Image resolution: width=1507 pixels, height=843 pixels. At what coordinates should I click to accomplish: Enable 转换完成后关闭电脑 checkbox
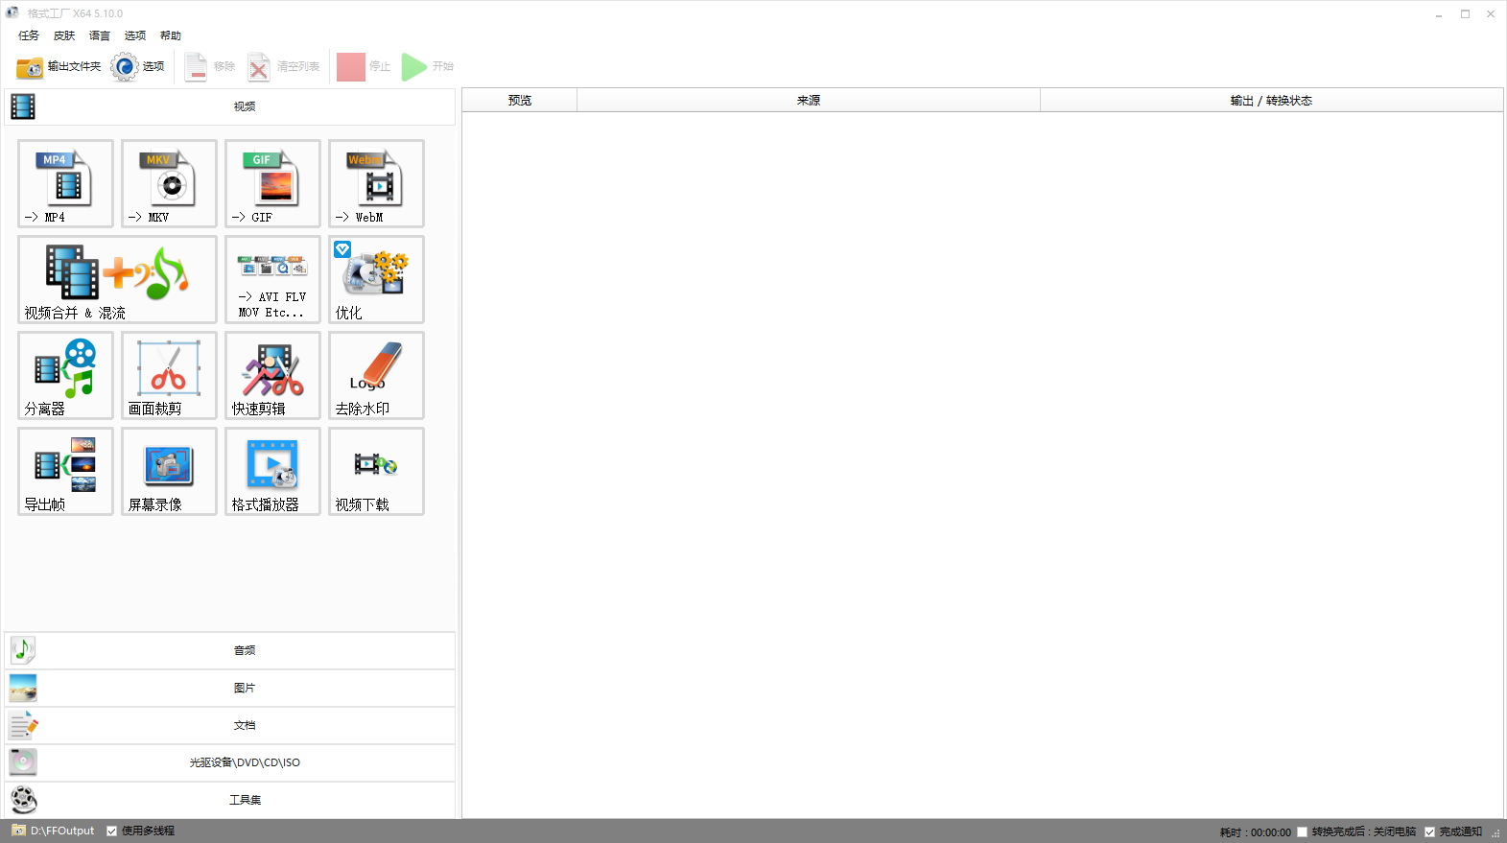point(1303,832)
